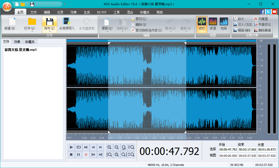The width and height of the screenshot is (279, 168).
Task: Open the YouTube icon in ribbon corner
Action: (274, 11)
